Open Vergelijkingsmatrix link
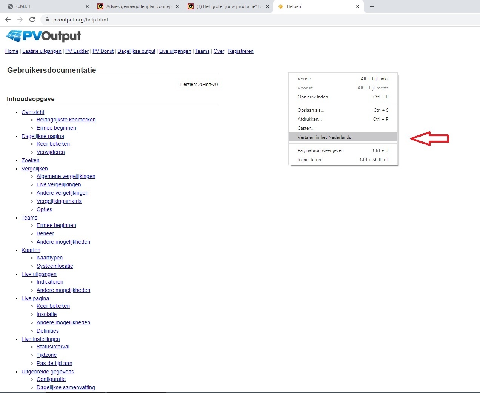This screenshot has width=480, height=393. tap(59, 201)
